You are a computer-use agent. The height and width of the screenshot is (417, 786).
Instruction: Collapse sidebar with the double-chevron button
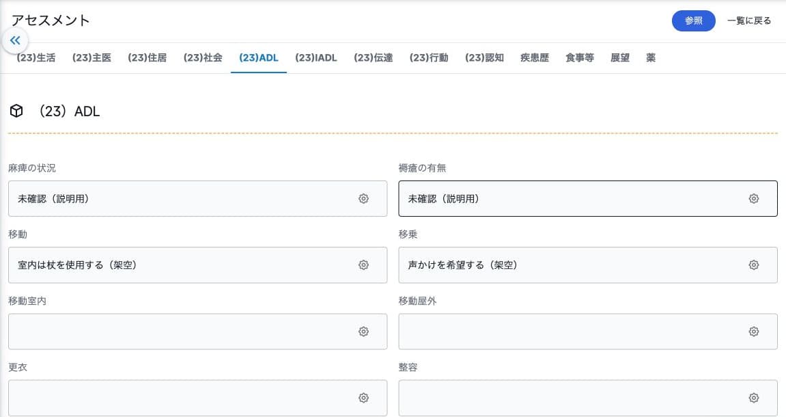tap(15, 40)
